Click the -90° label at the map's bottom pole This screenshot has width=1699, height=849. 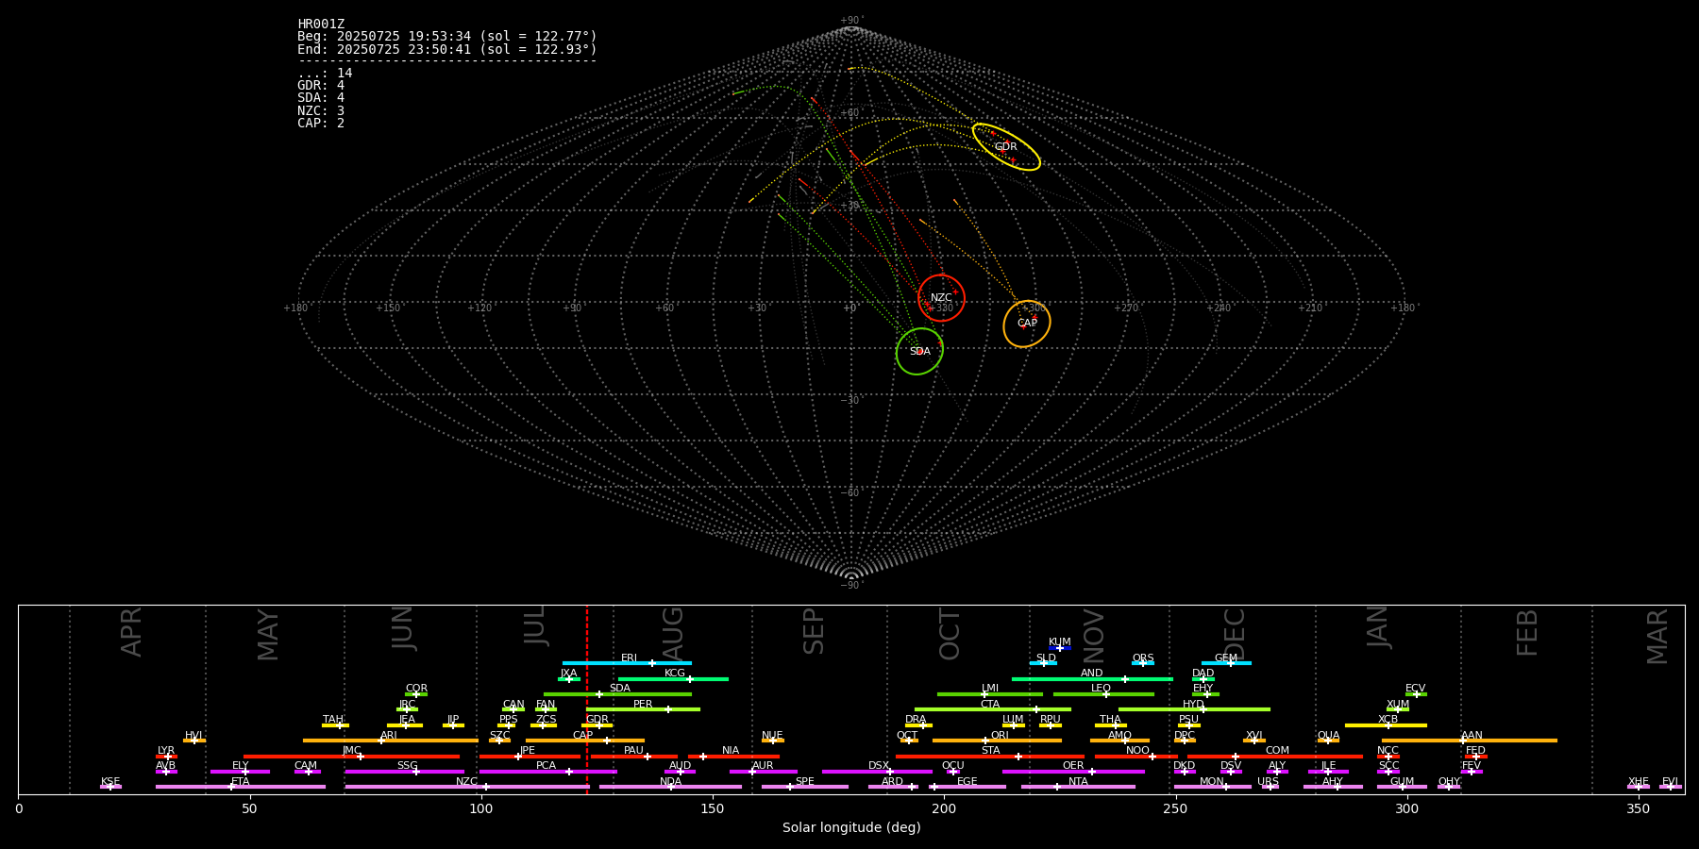pyautogui.click(x=851, y=586)
